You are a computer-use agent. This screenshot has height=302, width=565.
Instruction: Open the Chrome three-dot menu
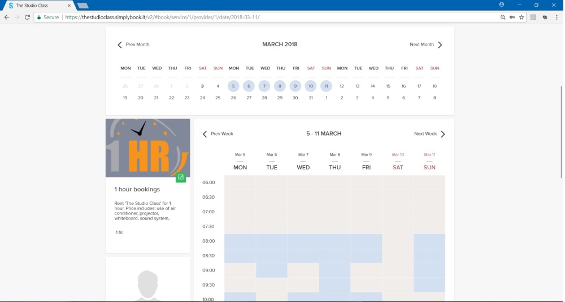coord(557,17)
